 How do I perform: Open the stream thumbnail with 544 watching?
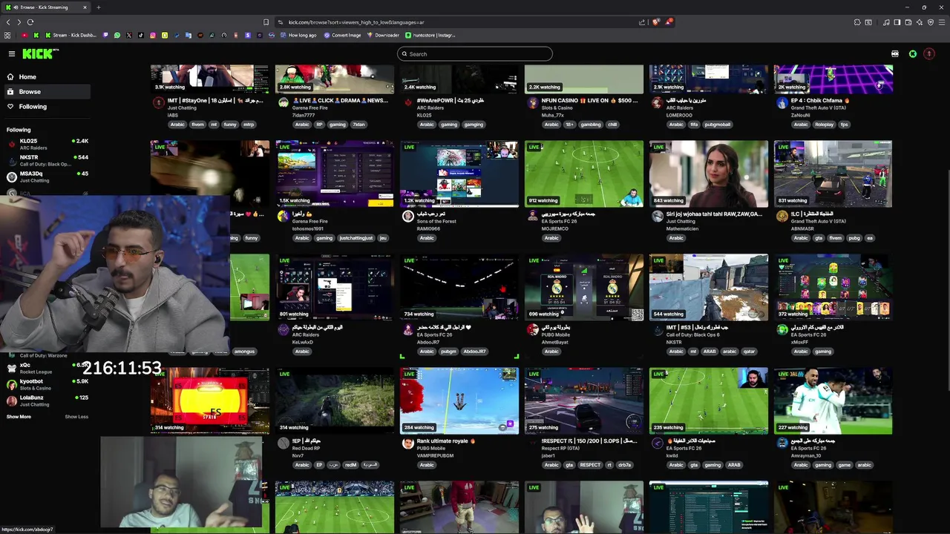pyautogui.click(x=709, y=287)
